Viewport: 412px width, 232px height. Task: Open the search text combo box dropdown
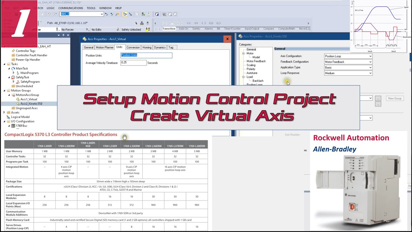[x=102, y=14]
